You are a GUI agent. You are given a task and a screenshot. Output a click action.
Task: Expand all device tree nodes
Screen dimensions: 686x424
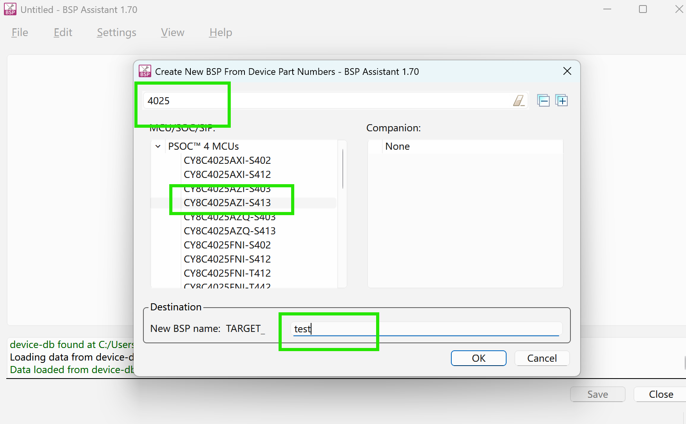click(x=561, y=101)
